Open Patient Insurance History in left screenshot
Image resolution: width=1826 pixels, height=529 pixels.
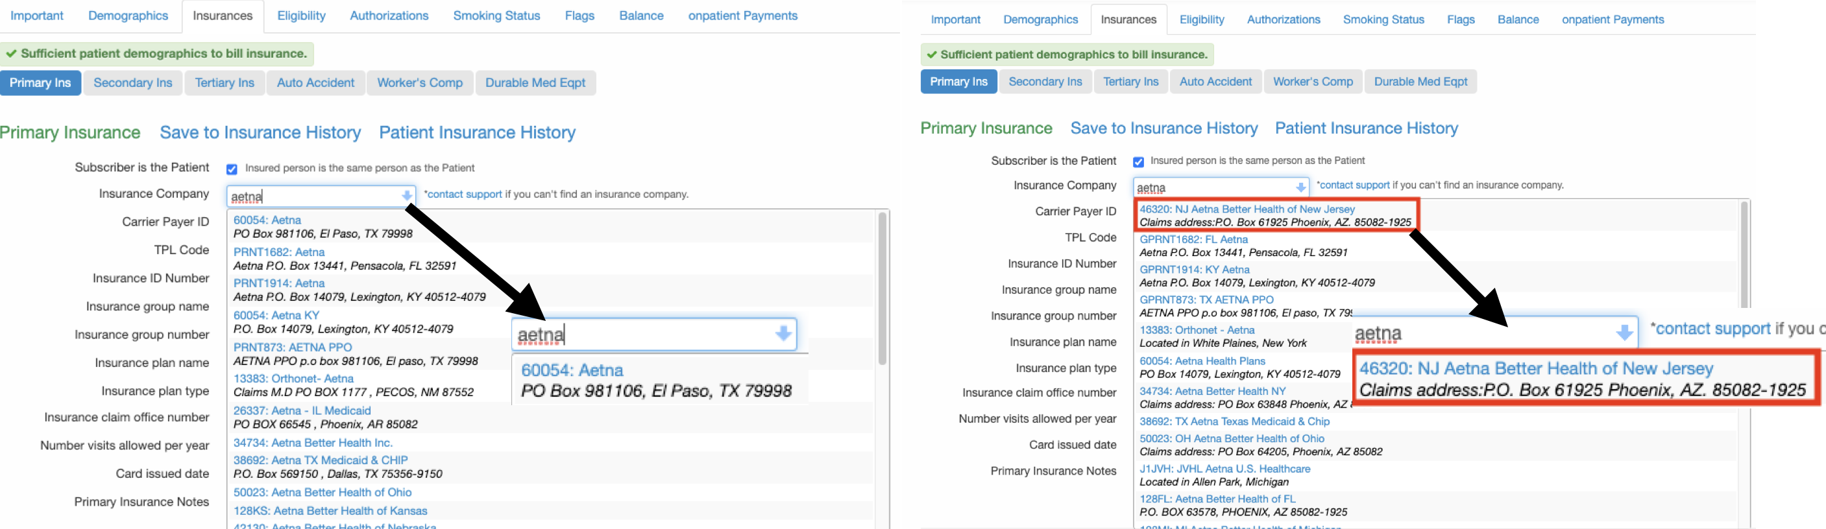coord(477,132)
